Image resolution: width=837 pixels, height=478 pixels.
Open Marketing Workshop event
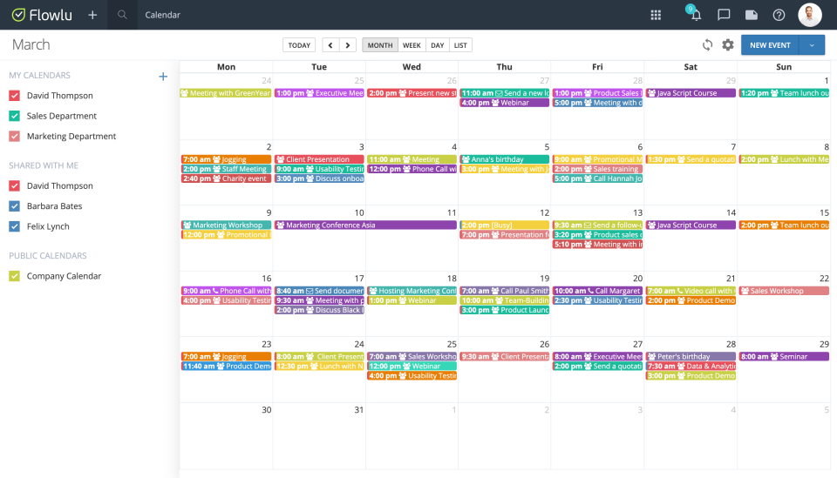[227, 225]
